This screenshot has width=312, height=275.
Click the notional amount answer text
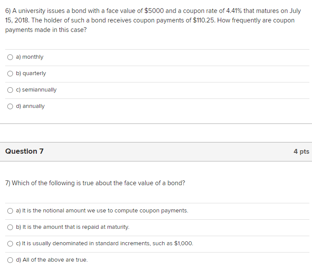click(x=102, y=211)
